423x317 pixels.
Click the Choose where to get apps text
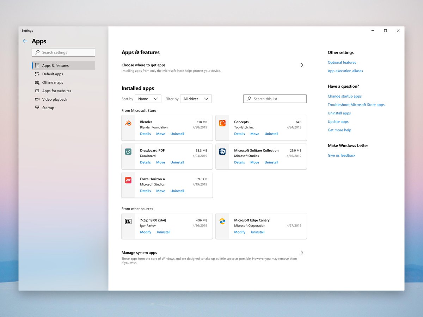143,65
